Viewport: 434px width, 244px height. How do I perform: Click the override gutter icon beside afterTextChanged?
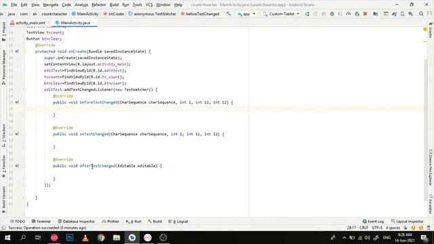point(17,165)
